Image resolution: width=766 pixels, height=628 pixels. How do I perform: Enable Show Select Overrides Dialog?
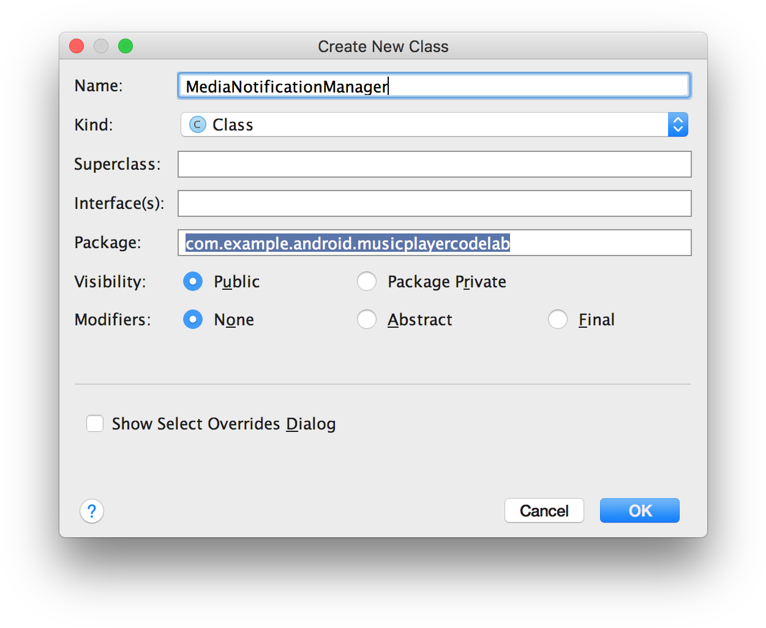pos(95,423)
